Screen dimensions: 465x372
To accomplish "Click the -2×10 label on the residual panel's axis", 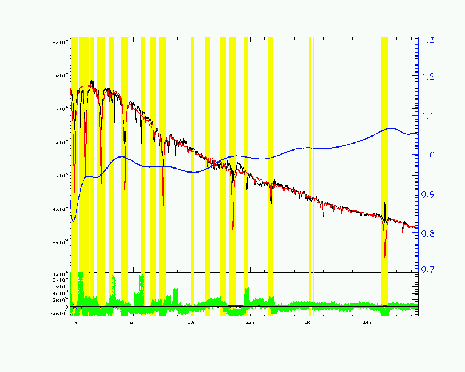I will [61, 313].
